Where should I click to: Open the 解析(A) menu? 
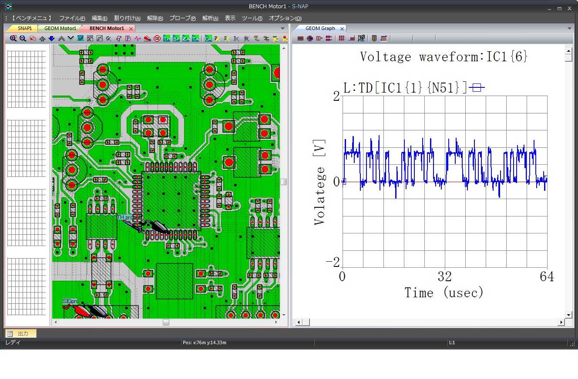210,18
